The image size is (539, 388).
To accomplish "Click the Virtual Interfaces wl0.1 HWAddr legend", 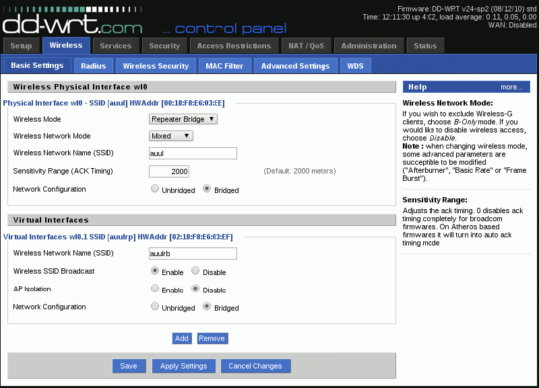I will [118, 237].
